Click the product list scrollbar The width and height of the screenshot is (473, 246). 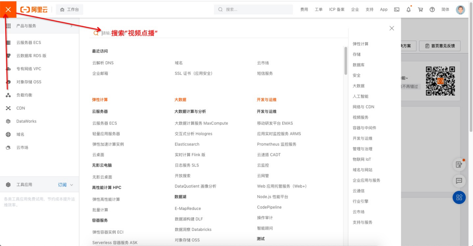[346, 61]
